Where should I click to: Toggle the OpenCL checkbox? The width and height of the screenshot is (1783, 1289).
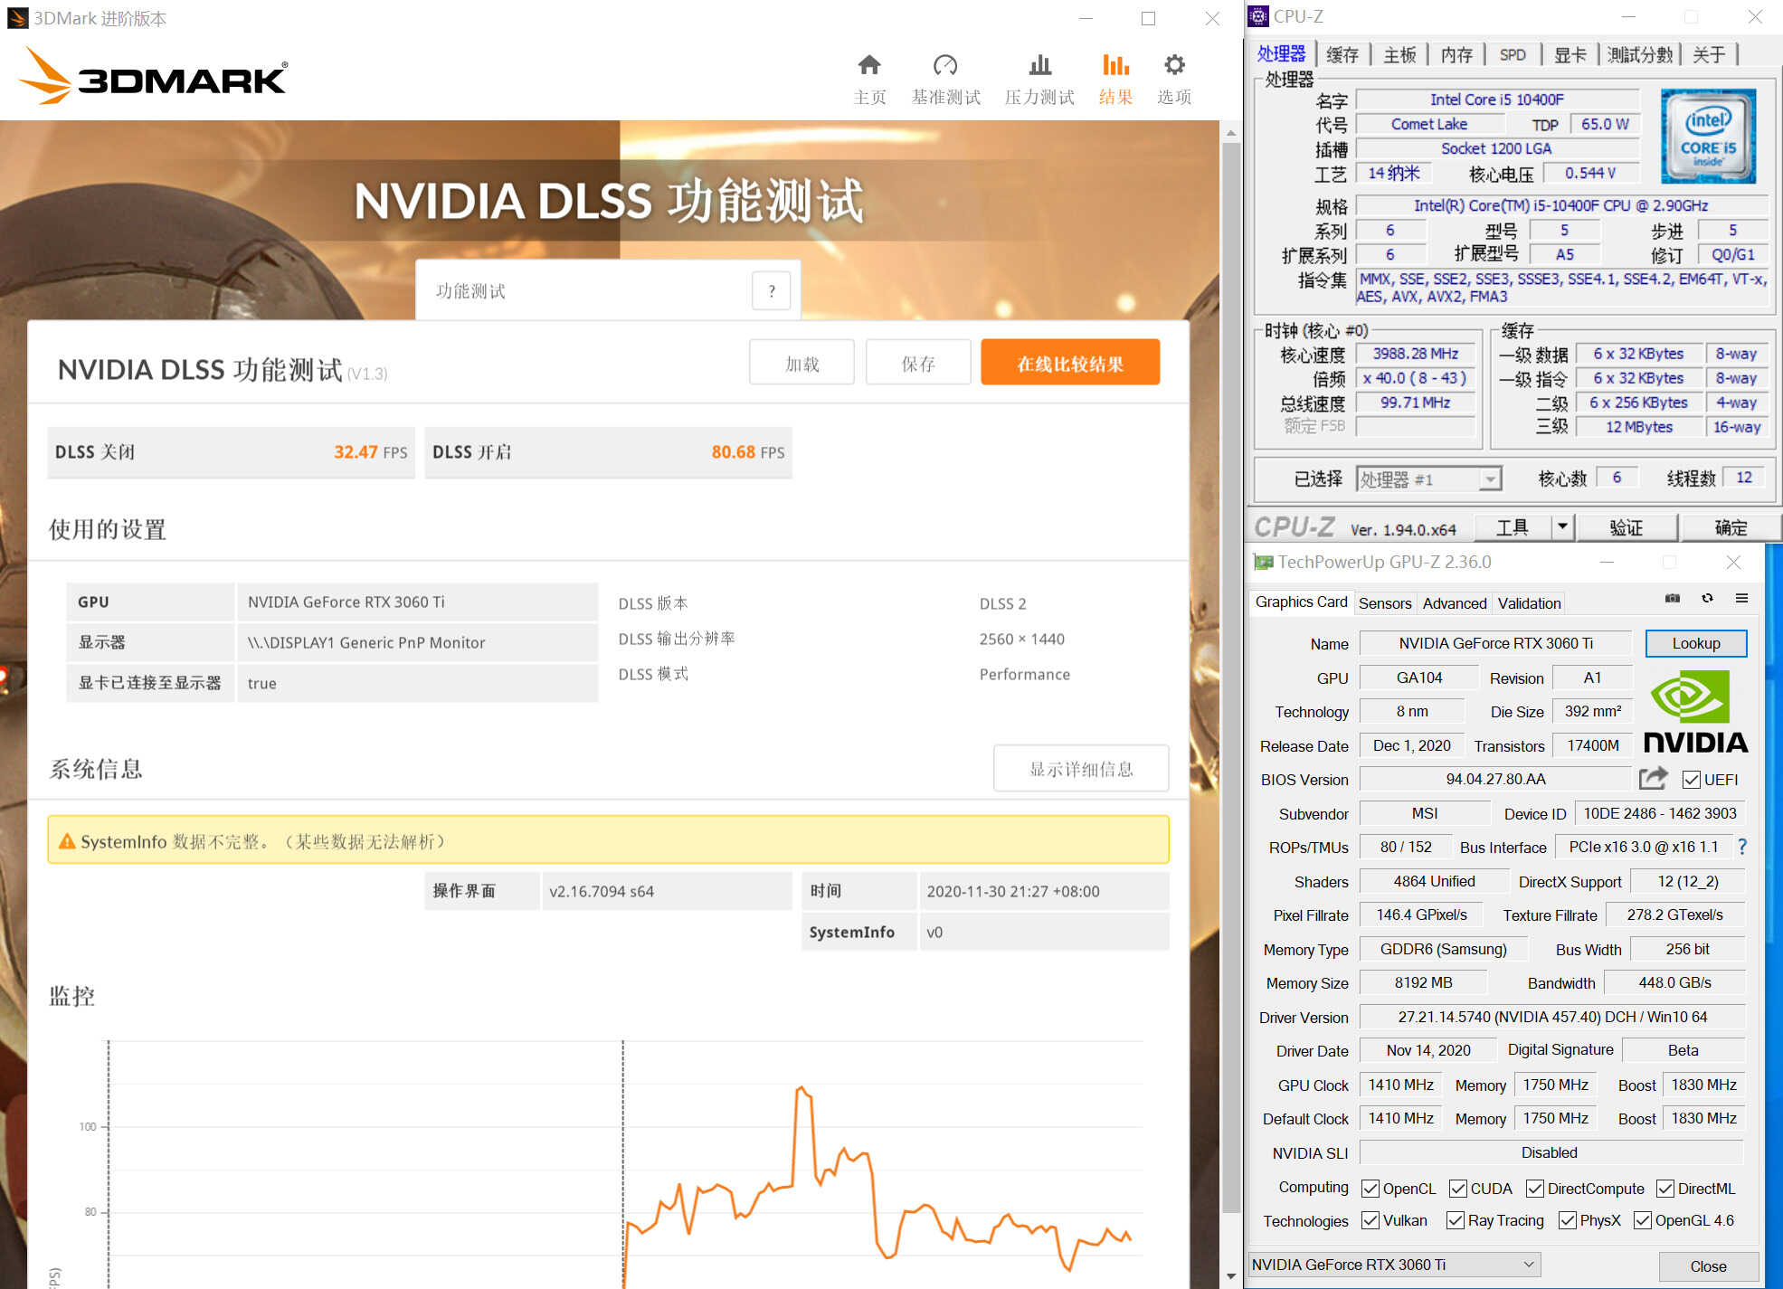1370,1189
